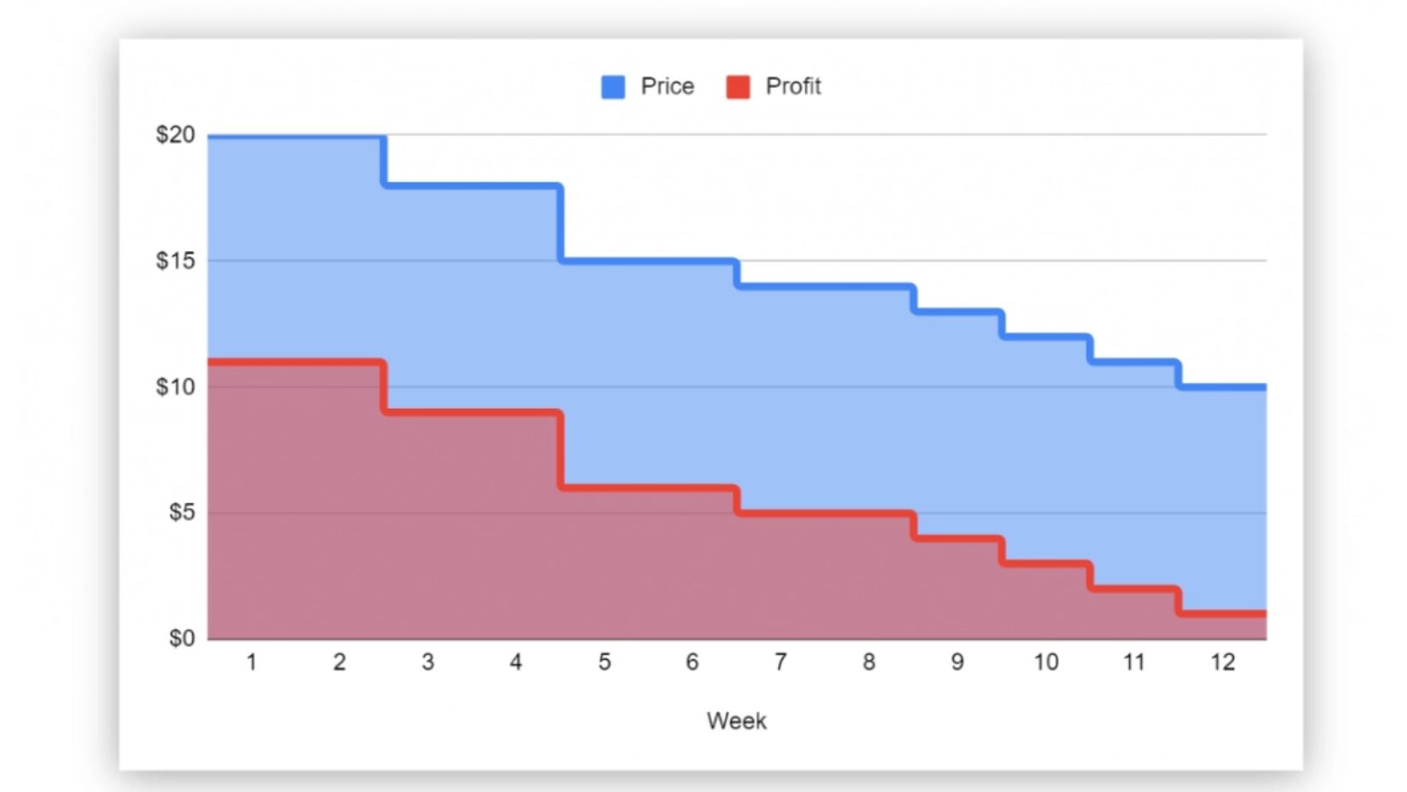Click the $15 y-axis label
Image resolution: width=1407 pixels, height=792 pixels.
[175, 261]
